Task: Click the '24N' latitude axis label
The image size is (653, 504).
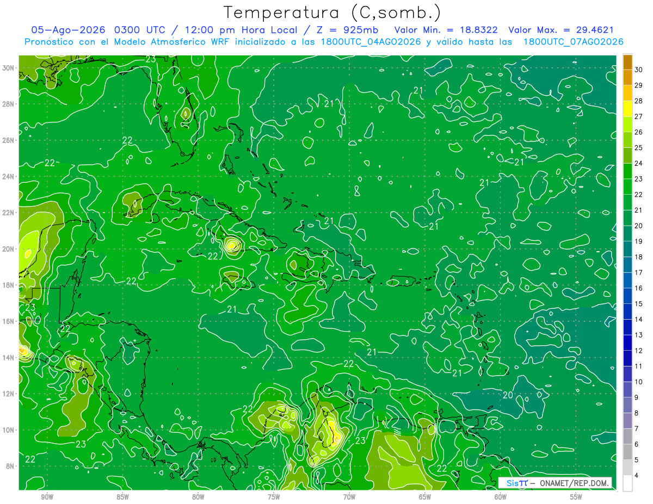Action: point(9,177)
